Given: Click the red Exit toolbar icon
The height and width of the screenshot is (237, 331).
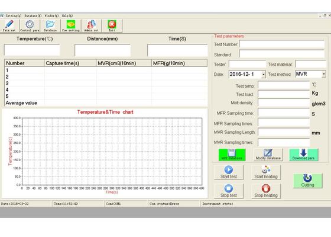Looking at the screenshot, I should tap(112, 26).
